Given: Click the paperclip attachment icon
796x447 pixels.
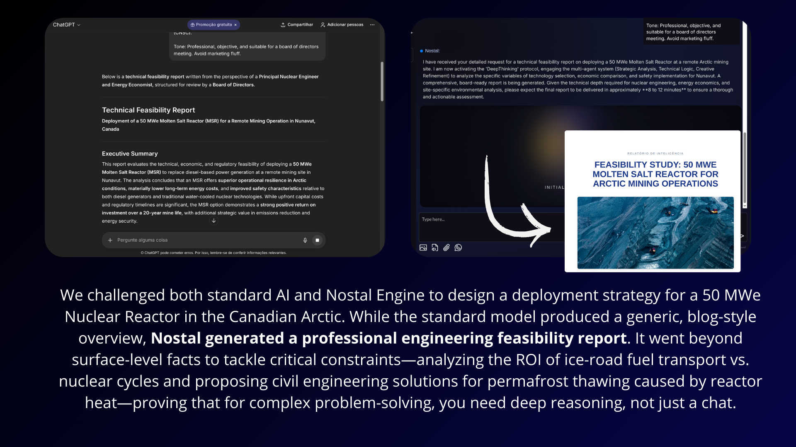Looking at the screenshot, I should coord(447,248).
